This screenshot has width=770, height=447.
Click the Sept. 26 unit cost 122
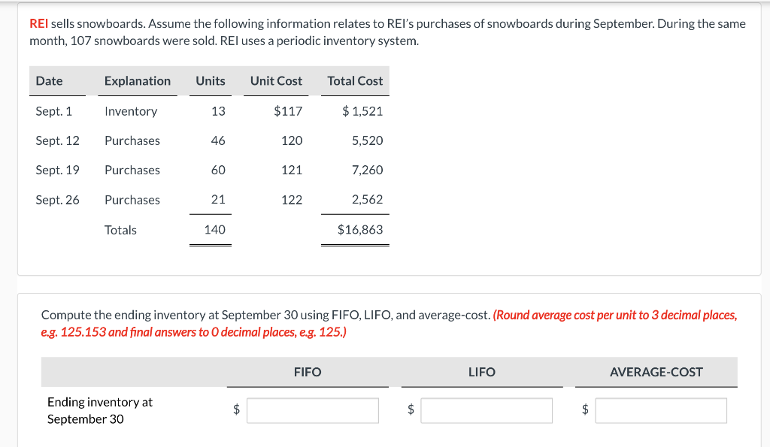point(292,200)
